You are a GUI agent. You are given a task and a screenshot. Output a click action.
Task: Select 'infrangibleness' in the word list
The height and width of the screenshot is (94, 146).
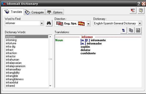27,79
